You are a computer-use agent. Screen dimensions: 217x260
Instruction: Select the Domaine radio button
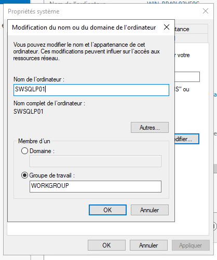24,151
